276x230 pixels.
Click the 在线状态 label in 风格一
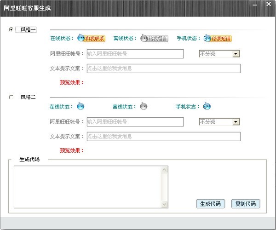(62, 38)
